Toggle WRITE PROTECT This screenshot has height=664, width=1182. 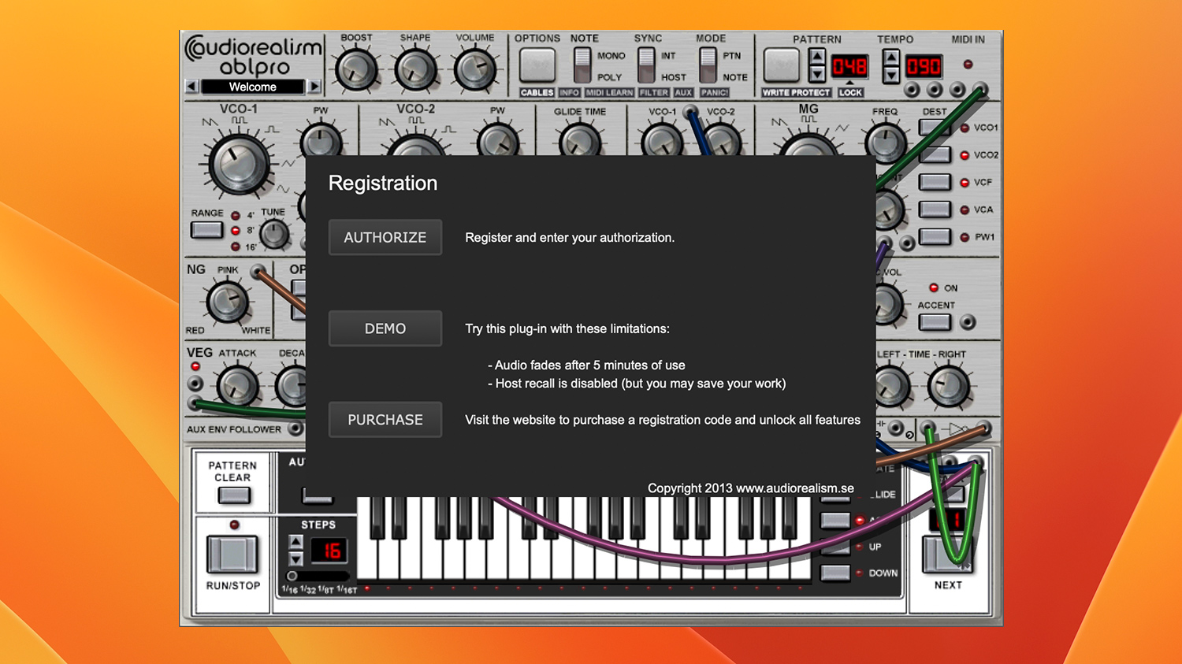[796, 93]
